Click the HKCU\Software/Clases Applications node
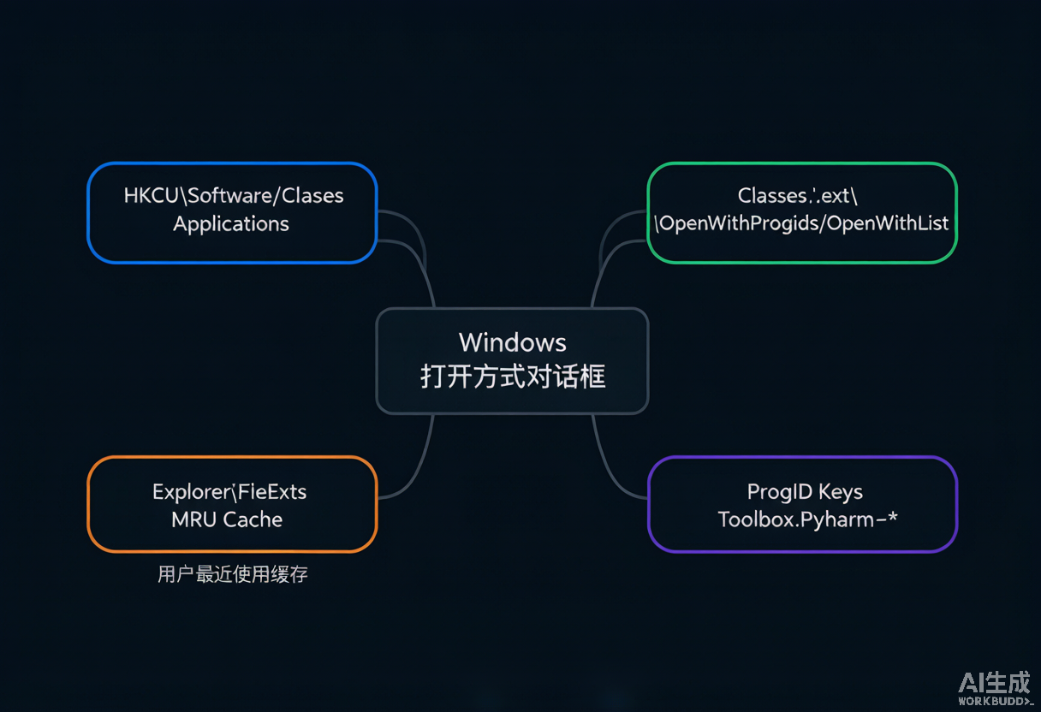 coord(232,212)
